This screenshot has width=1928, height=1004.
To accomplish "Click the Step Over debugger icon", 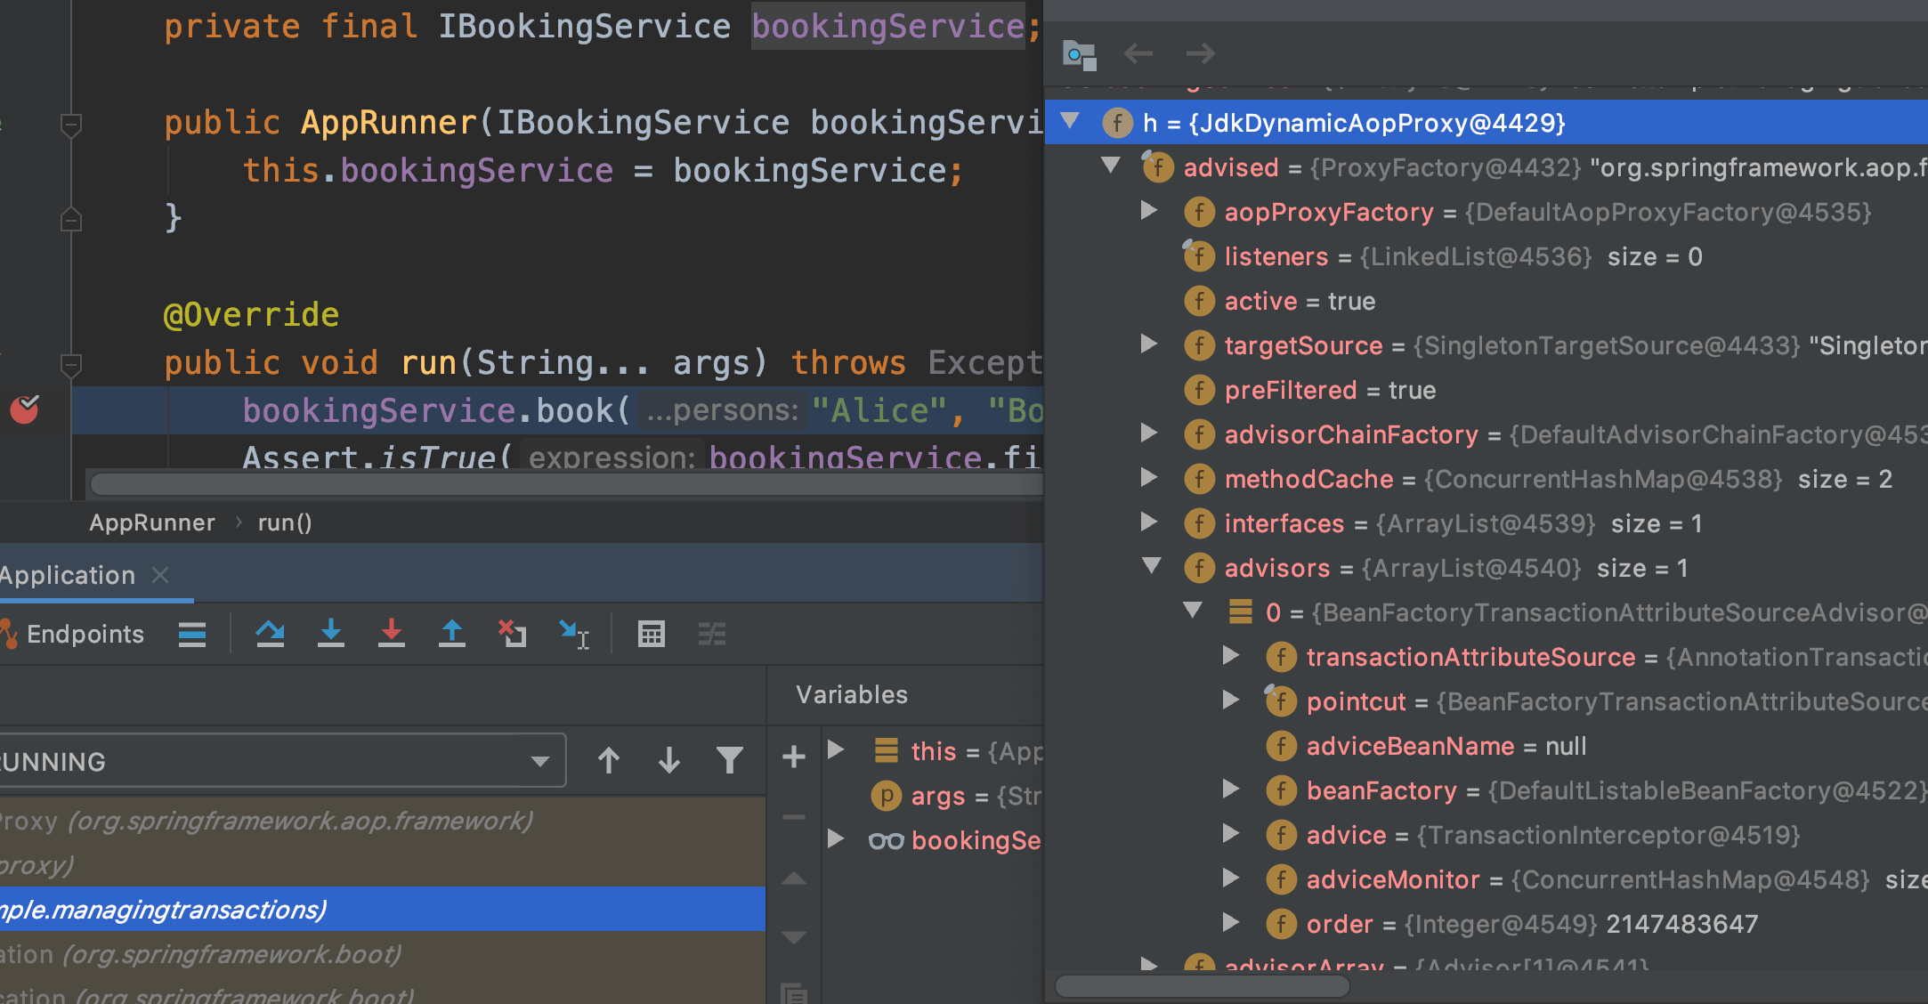I will pos(270,634).
